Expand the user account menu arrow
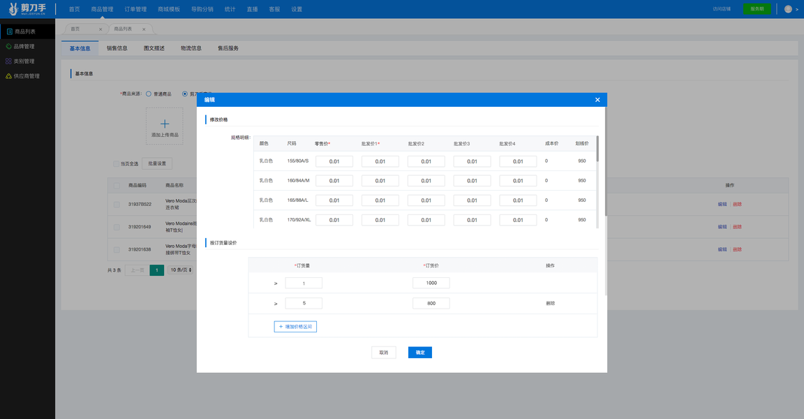 [x=798, y=9]
